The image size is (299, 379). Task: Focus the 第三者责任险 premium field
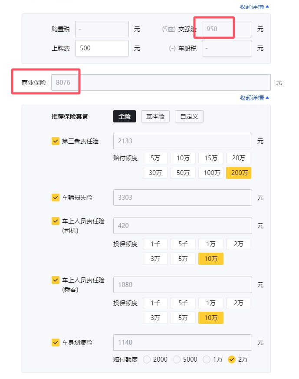(x=182, y=141)
